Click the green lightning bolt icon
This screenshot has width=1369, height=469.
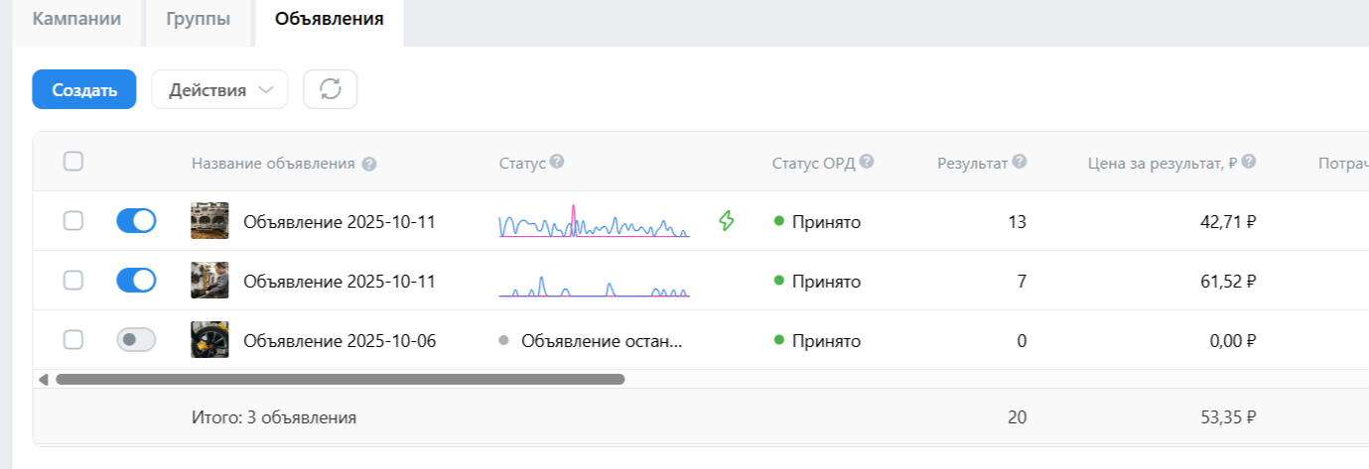click(x=727, y=221)
